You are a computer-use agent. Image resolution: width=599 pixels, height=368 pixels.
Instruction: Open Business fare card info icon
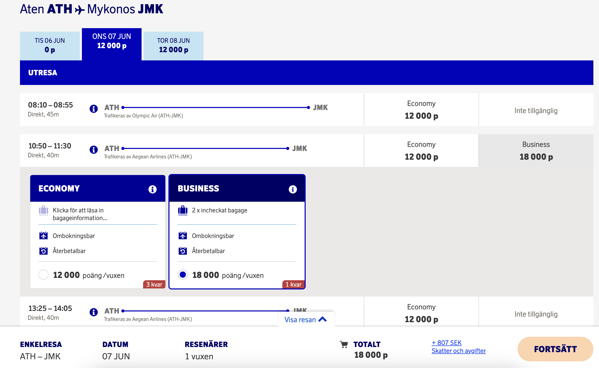click(293, 189)
